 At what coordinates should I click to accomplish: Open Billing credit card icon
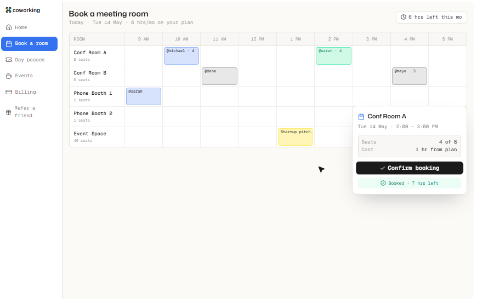(9, 92)
